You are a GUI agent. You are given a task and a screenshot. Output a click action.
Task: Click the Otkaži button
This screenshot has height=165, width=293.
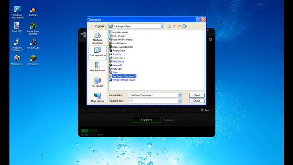196,101
